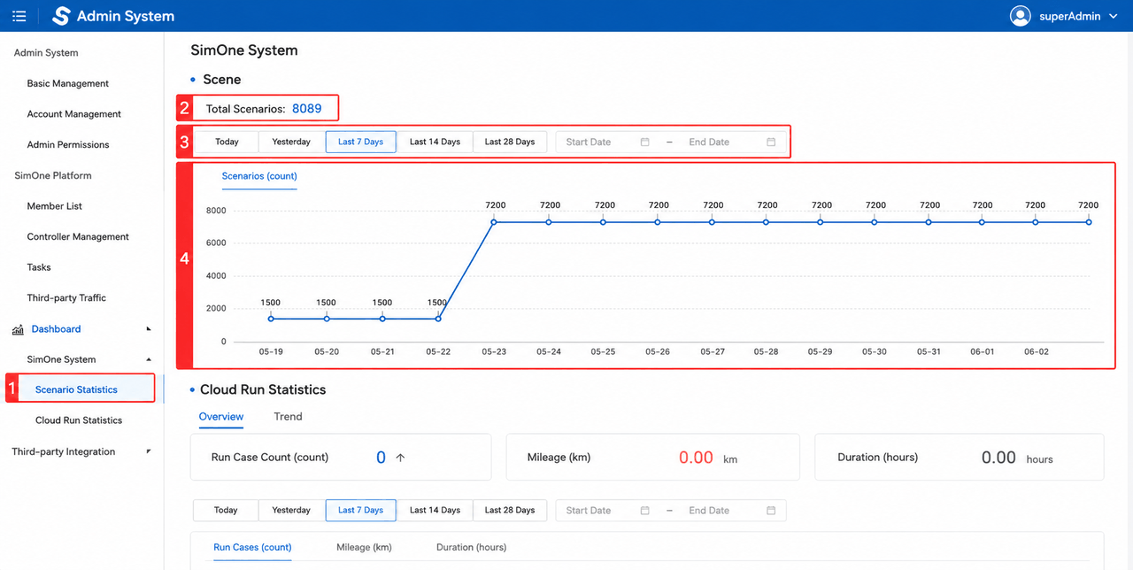Click the Run Case Count card
The image size is (1133, 570).
[x=341, y=457]
